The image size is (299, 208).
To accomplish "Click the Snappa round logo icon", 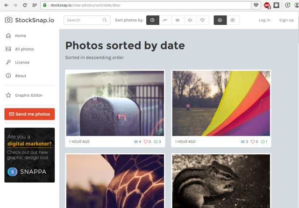I will tap(13, 172).
